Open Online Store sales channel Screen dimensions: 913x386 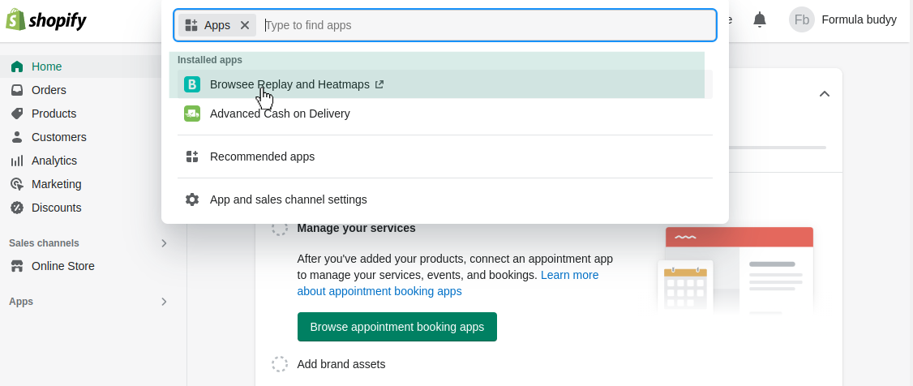coord(62,266)
